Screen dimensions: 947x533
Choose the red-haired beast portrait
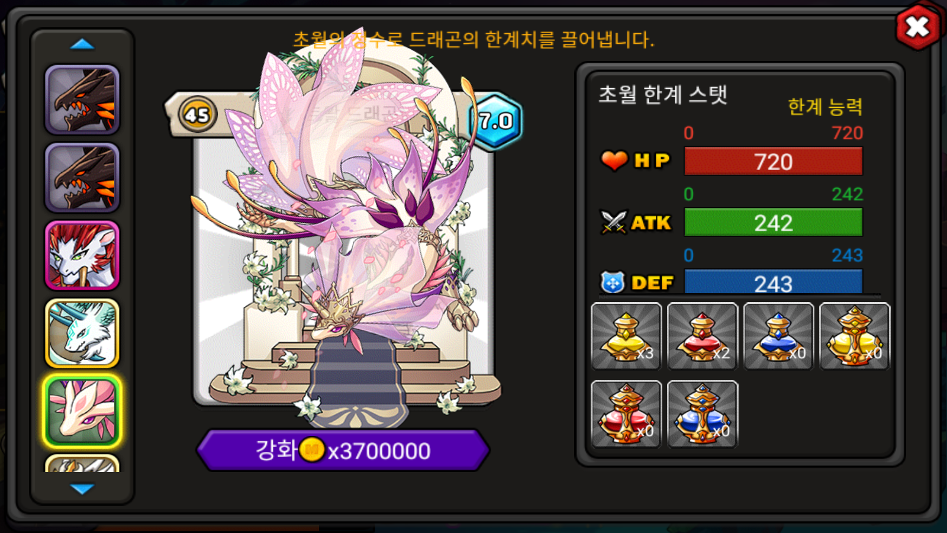(x=82, y=255)
